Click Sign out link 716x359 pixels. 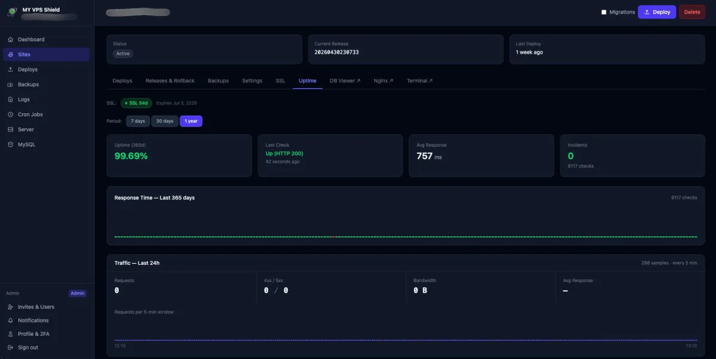click(x=47, y=348)
